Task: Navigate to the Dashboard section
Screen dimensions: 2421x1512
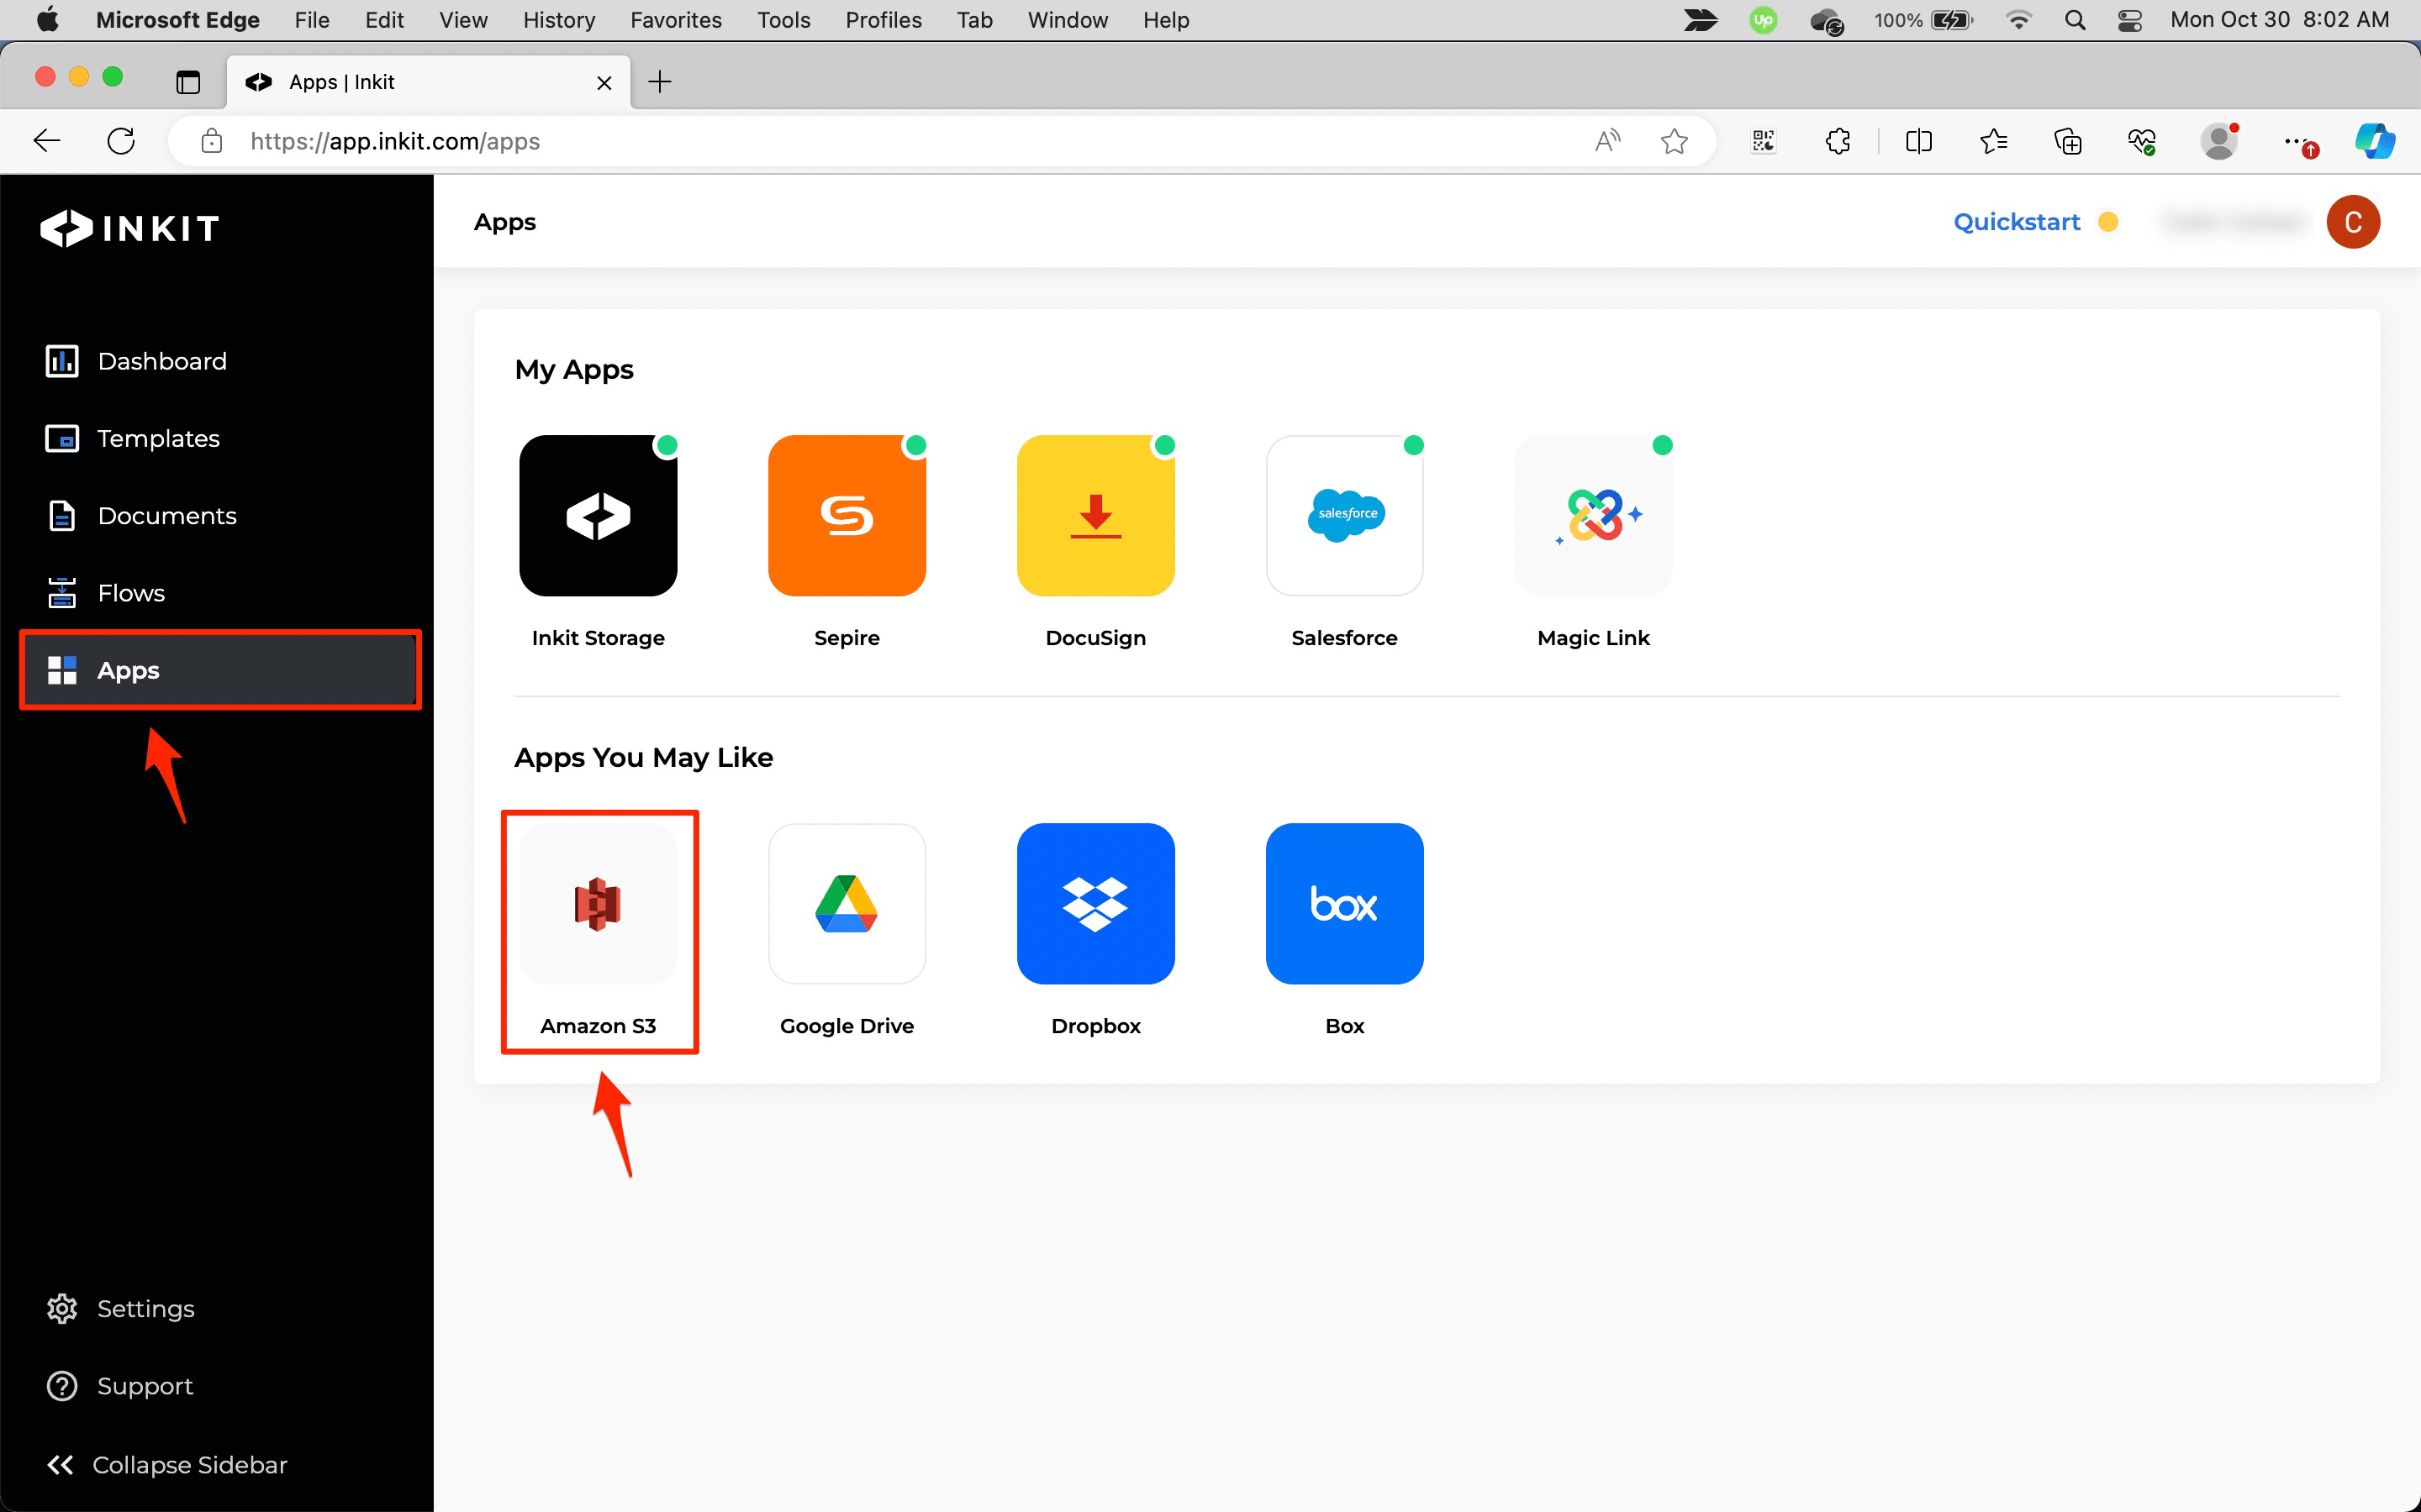Action: (161, 361)
